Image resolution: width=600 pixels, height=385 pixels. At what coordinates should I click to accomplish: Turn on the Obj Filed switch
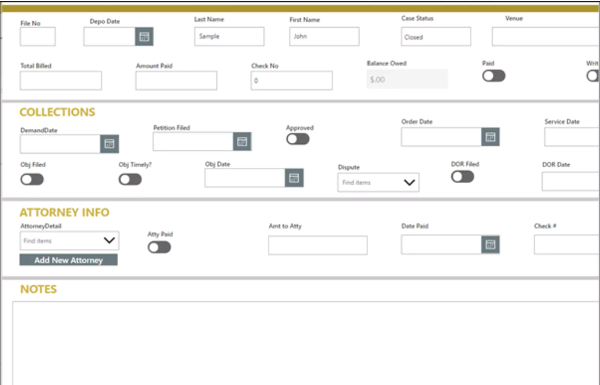pyautogui.click(x=32, y=180)
